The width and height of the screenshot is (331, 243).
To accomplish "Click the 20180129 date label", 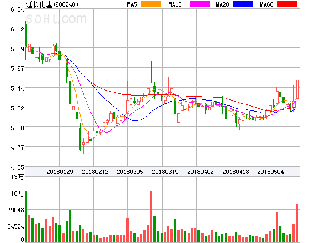I will 60,172.
